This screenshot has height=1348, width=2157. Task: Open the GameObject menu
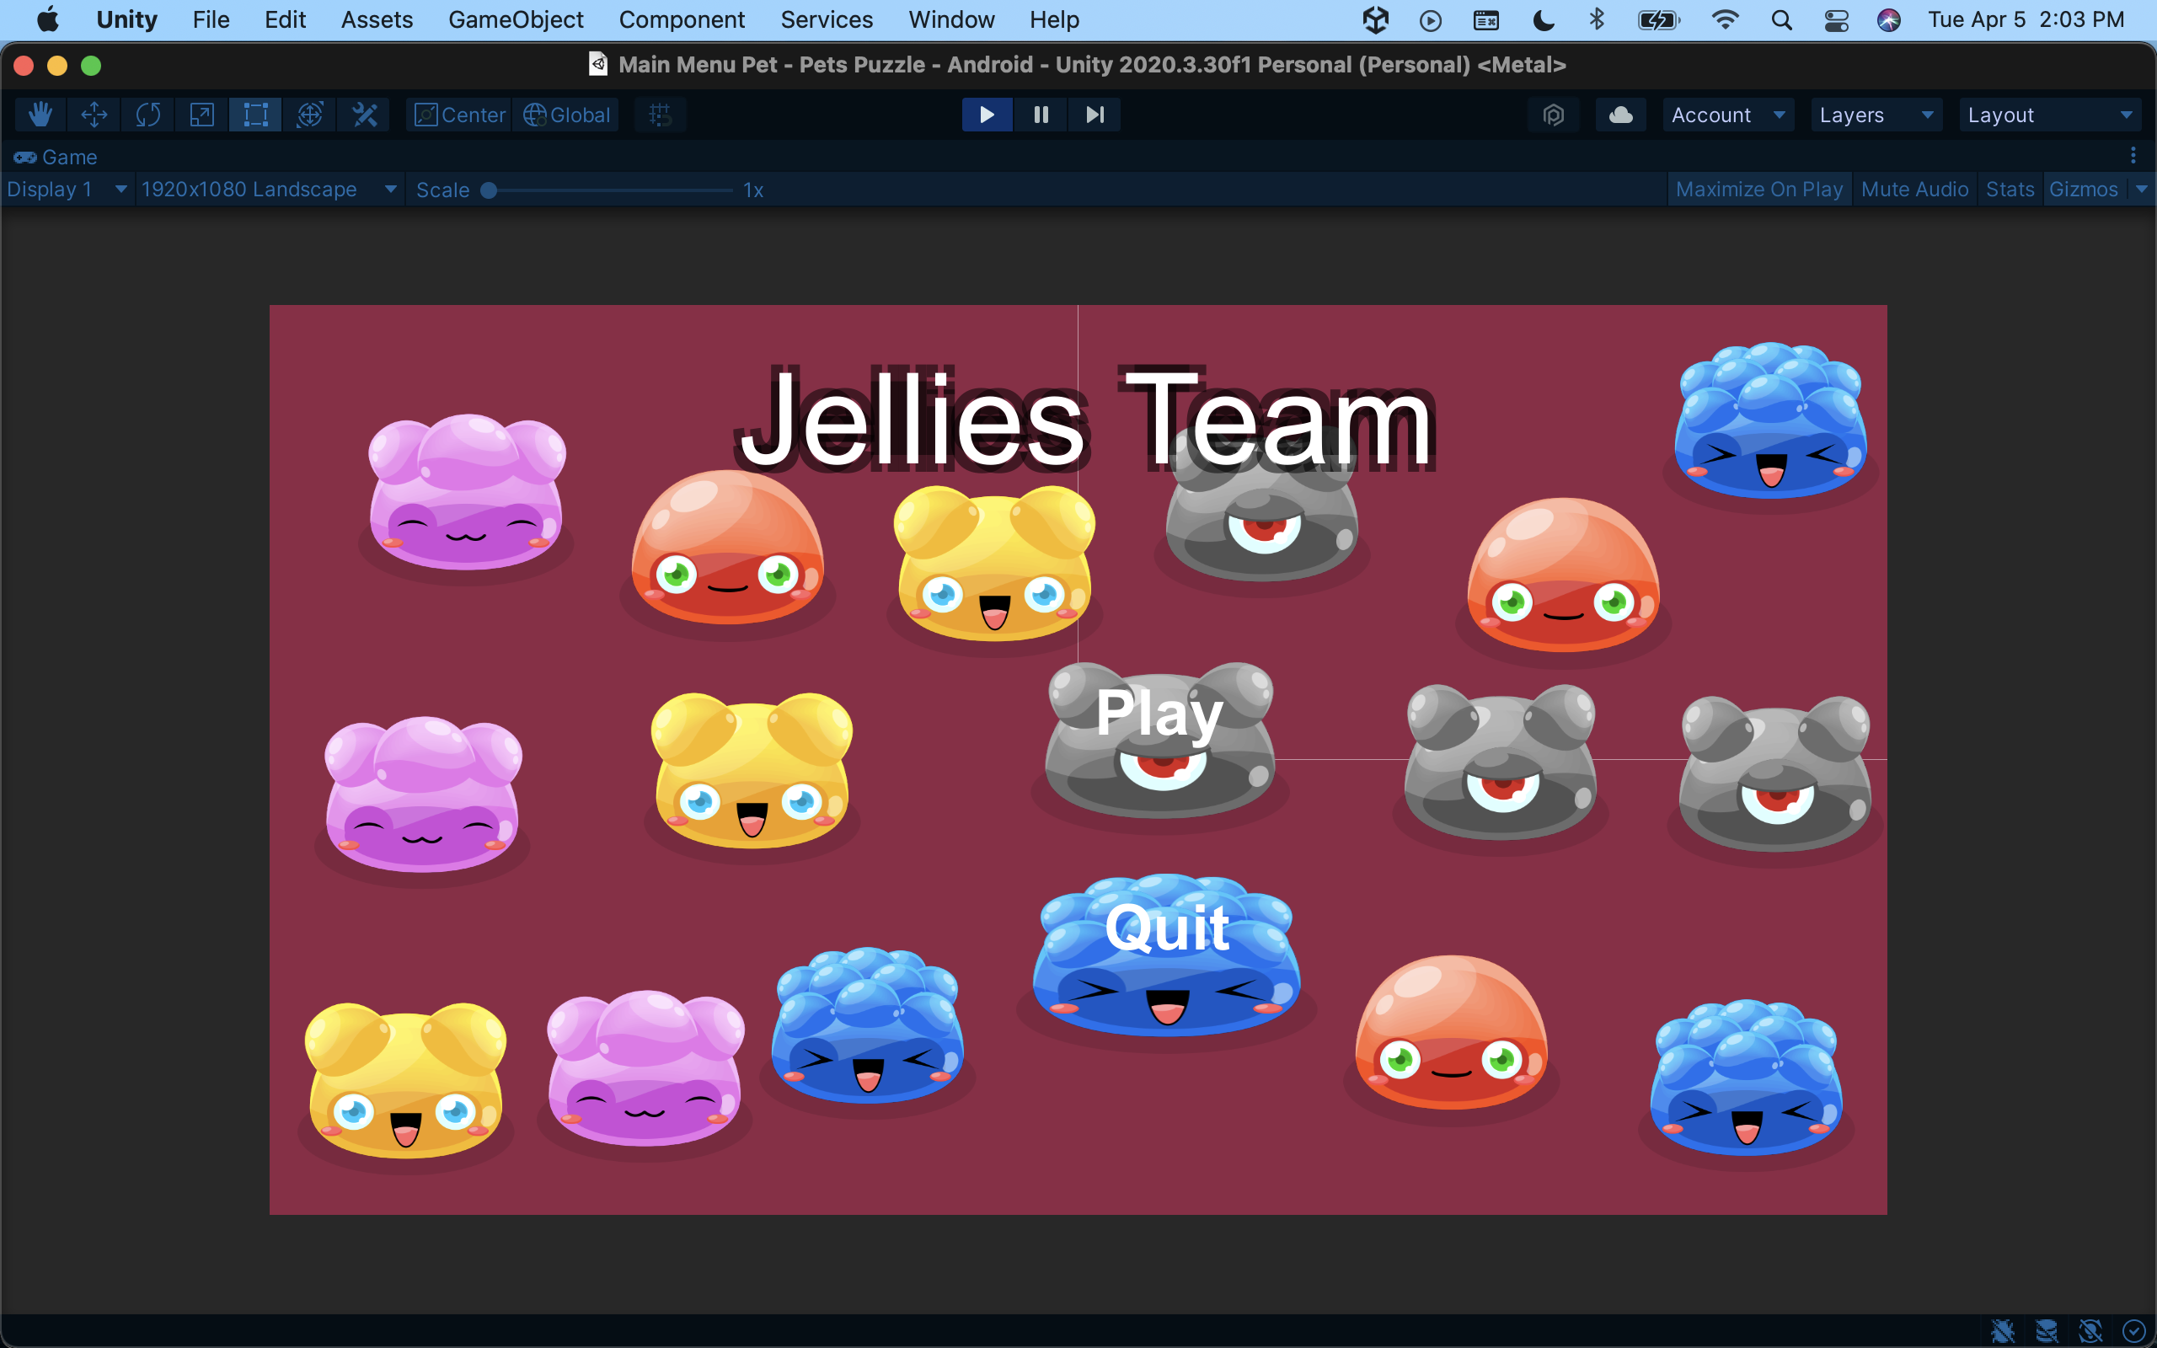click(515, 19)
